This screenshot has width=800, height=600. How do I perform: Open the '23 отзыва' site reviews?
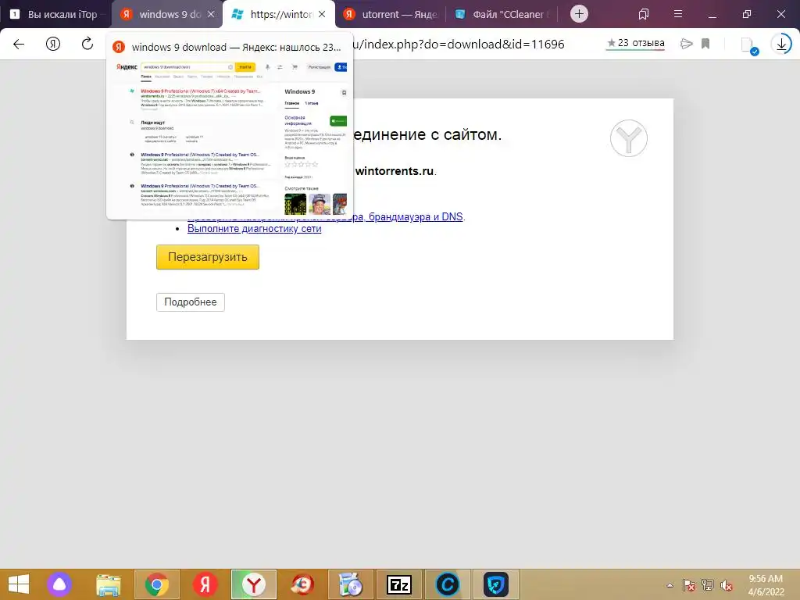(x=636, y=44)
